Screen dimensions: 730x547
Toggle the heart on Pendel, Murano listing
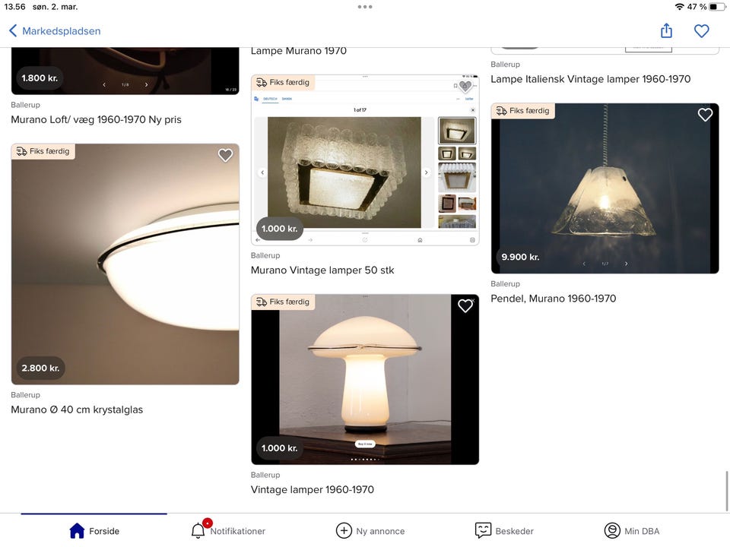tap(705, 115)
